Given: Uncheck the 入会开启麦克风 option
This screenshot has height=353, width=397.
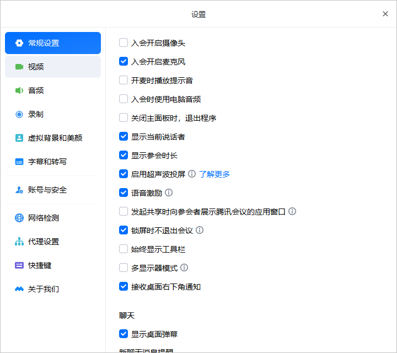Looking at the screenshot, I should (124, 61).
